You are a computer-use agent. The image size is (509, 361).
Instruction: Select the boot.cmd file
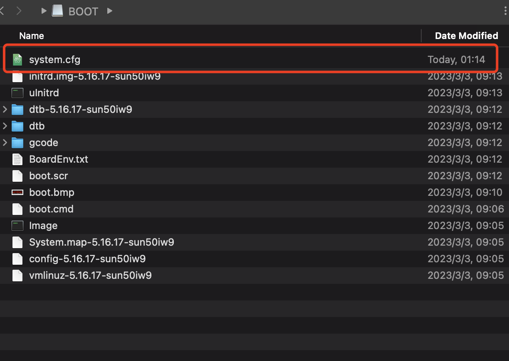point(51,209)
